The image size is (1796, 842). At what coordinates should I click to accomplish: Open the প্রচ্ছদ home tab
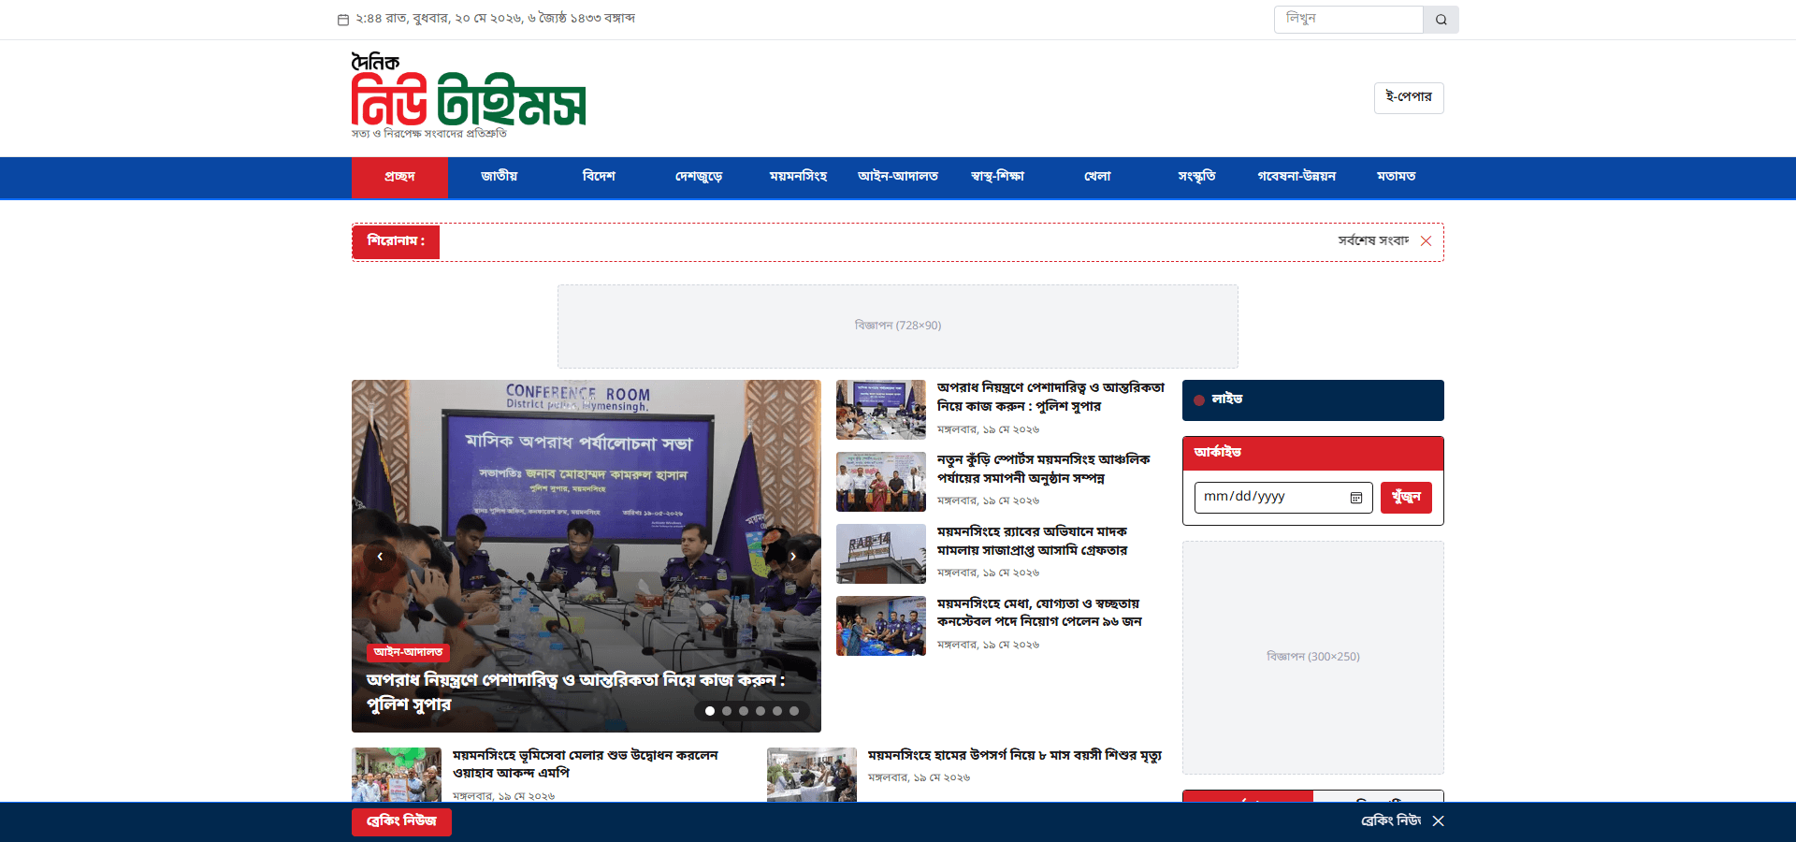399,177
